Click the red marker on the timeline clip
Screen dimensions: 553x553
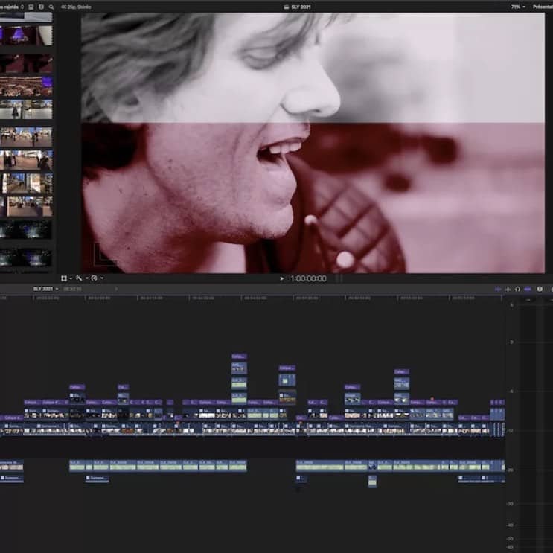click(x=432, y=399)
